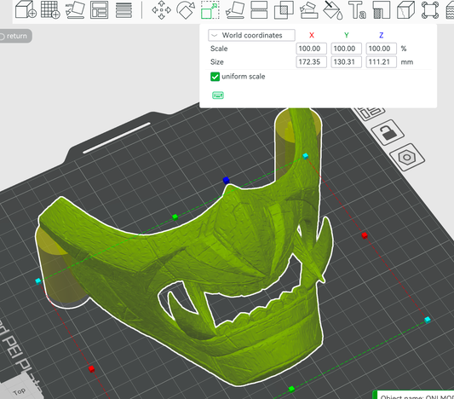
Task: Click the open padlock plate icon
Action: coord(388,132)
